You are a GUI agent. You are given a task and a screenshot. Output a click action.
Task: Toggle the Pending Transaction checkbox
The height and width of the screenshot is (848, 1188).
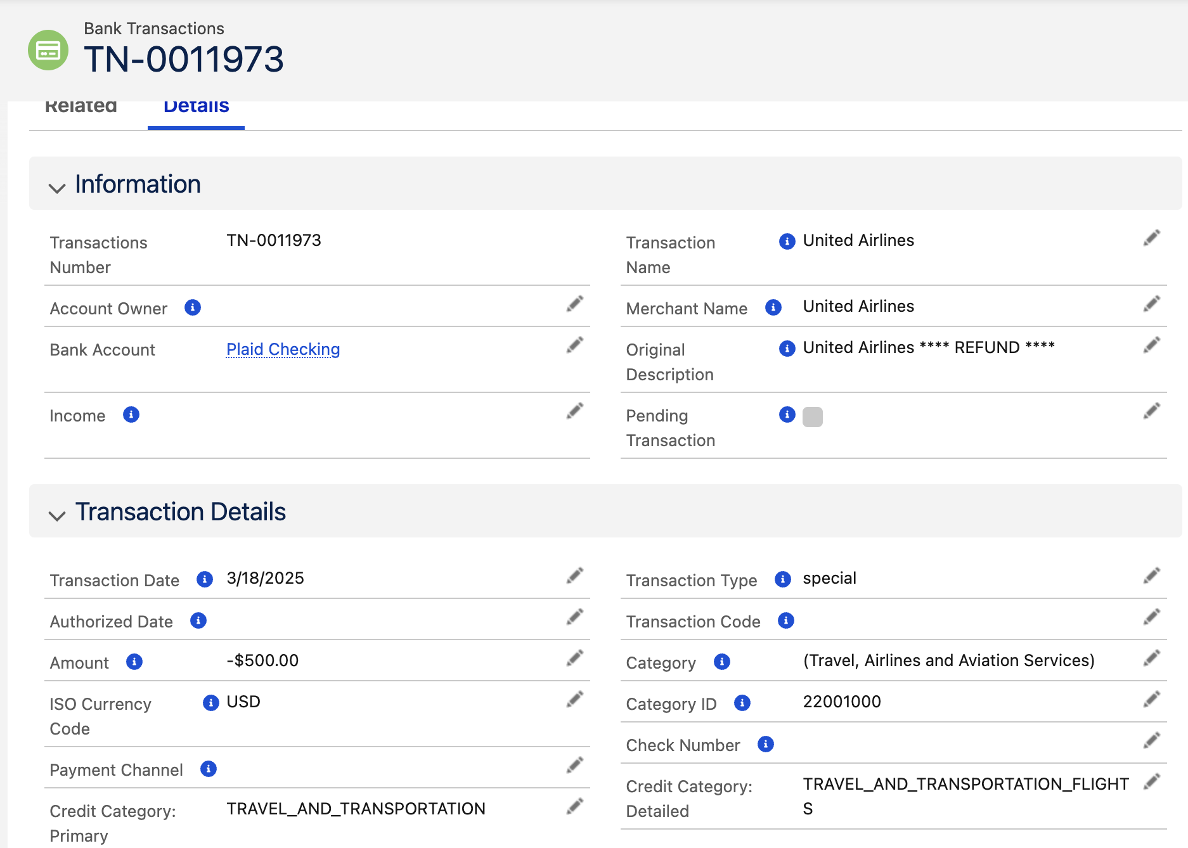click(x=813, y=417)
